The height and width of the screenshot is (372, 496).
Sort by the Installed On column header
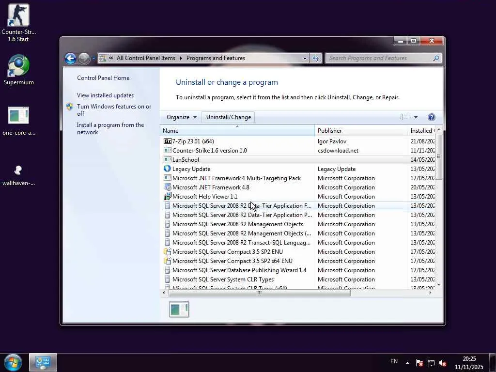tap(421, 131)
